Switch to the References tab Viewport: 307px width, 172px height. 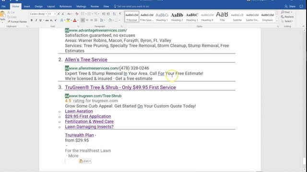(66, 6)
